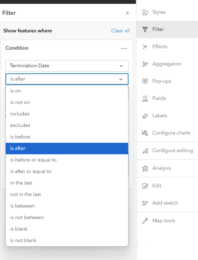The height and width of the screenshot is (260, 198).
Task: Open the Labels tag icon
Action: [x=145, y=116]
